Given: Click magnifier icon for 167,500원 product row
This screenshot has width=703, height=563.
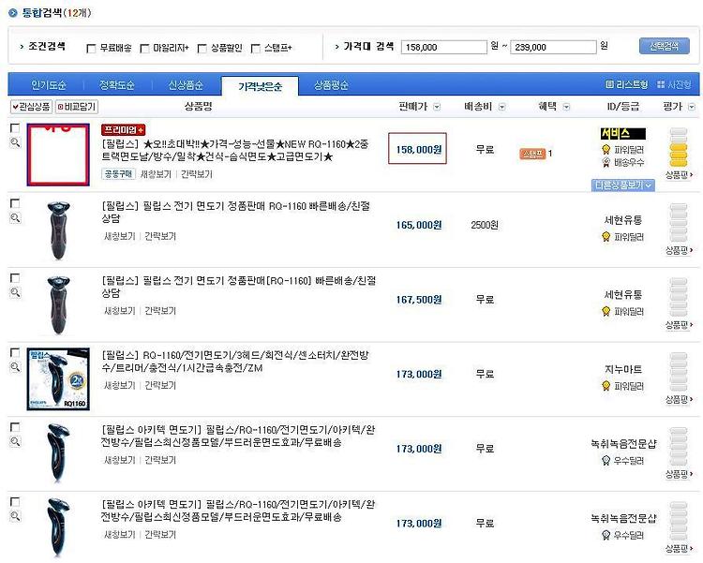Looking at the screenshot, I should (x=15, y=292).
